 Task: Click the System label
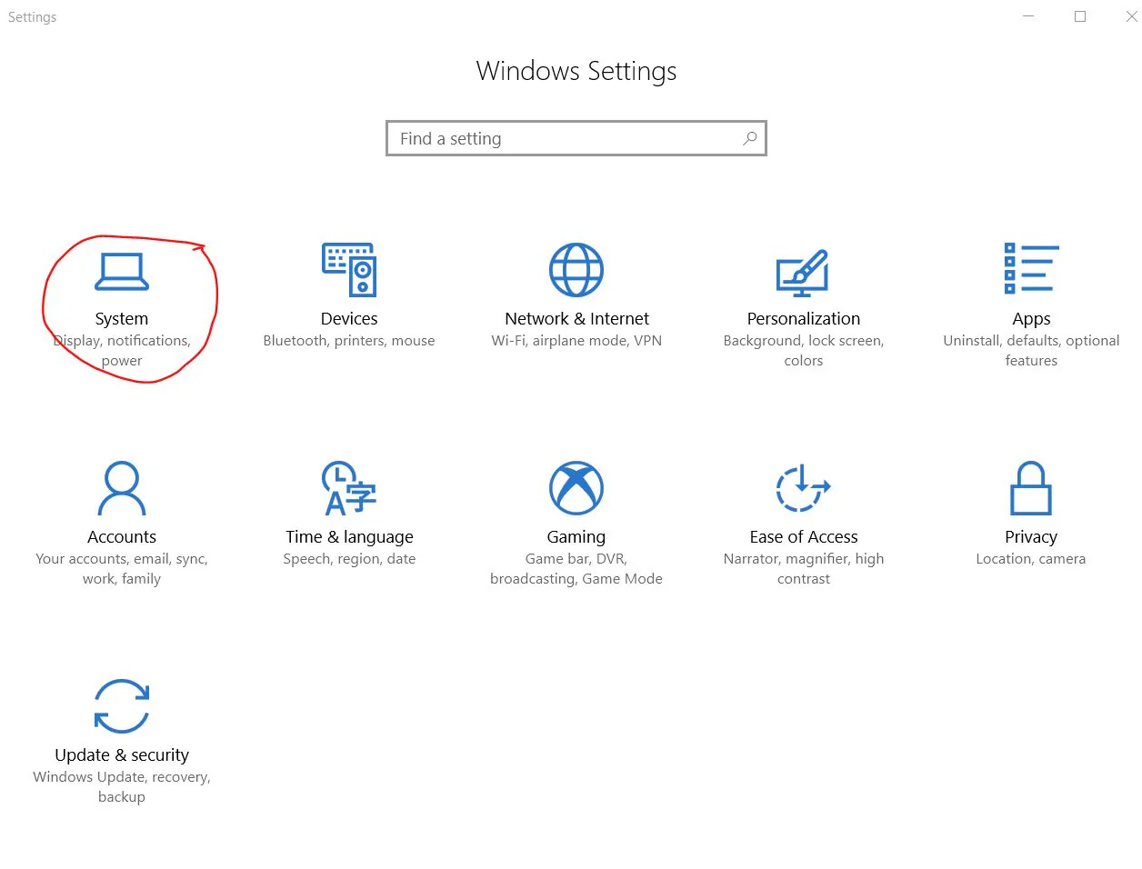pos(122,319)
